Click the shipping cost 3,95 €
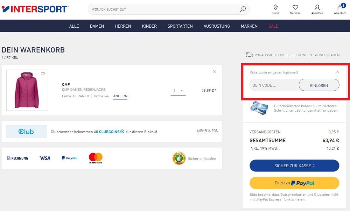350x211 pixels. point(334,132)
